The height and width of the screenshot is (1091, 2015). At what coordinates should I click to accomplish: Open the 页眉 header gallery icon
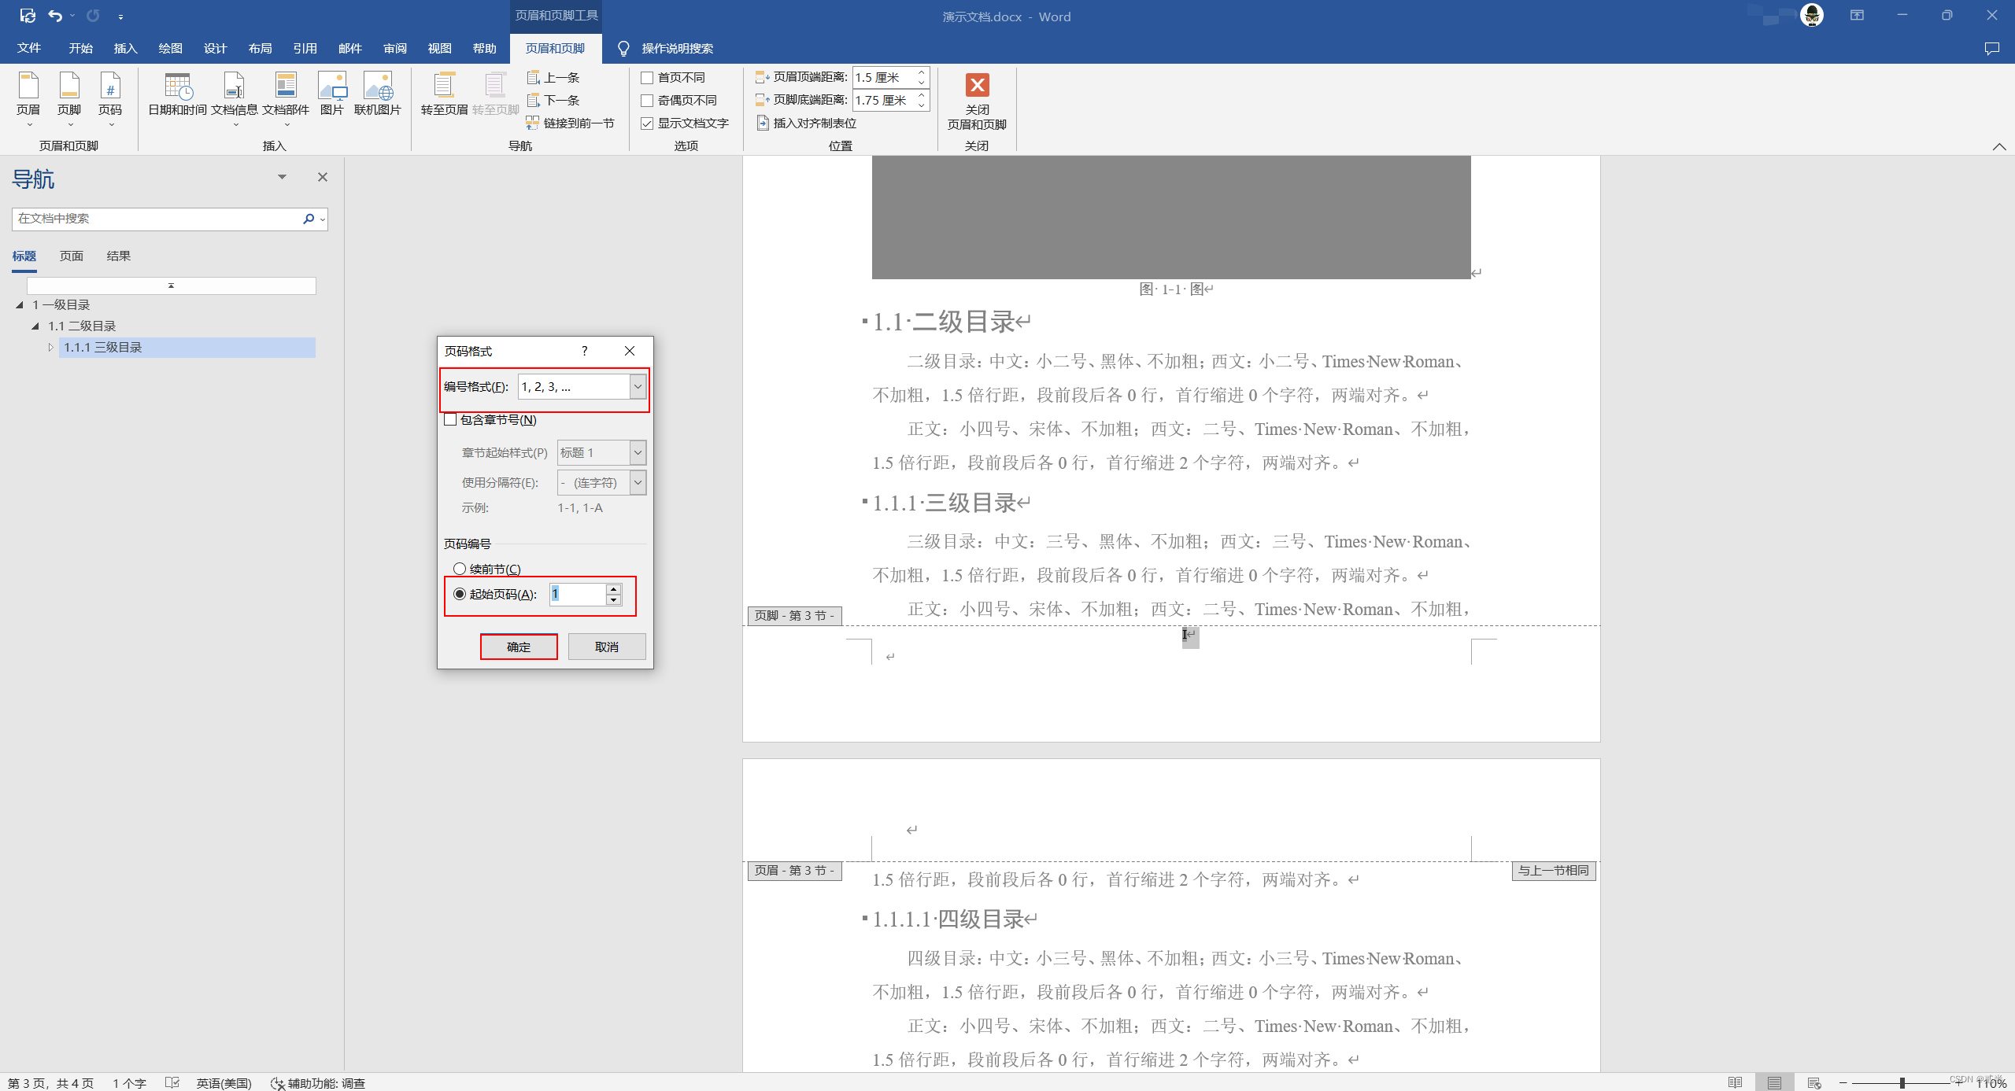click(28, 87)
